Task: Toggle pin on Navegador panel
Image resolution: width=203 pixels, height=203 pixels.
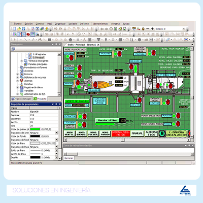Action: 56,44
